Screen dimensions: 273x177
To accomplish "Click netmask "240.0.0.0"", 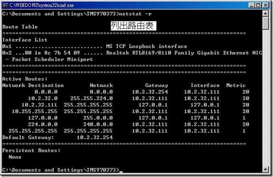I will (98, 125).
